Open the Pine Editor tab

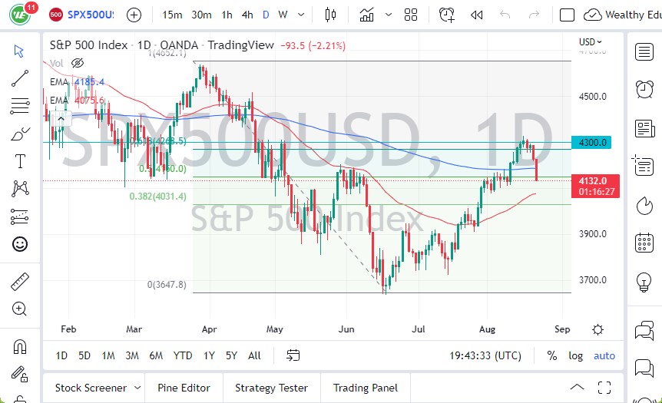point(184,388)
